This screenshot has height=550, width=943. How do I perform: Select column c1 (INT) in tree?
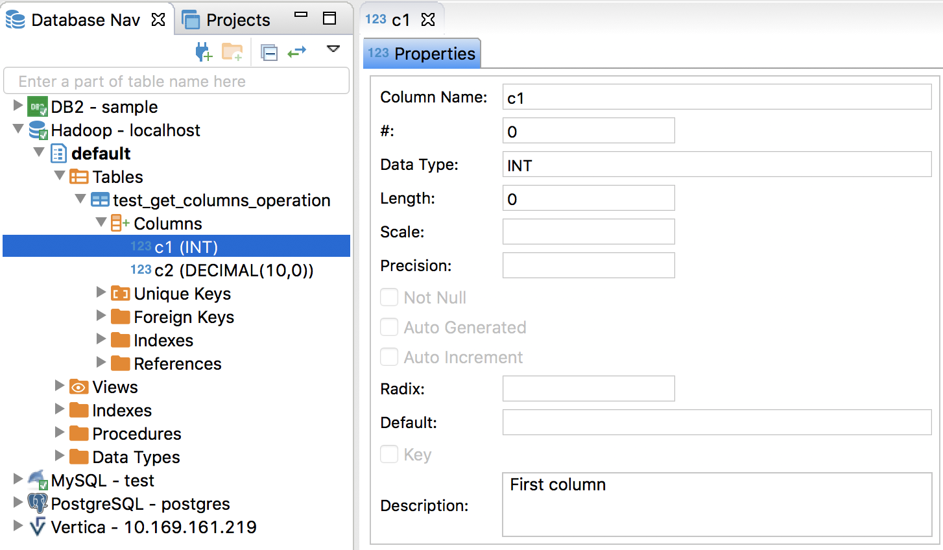click(x=176, y=246)
